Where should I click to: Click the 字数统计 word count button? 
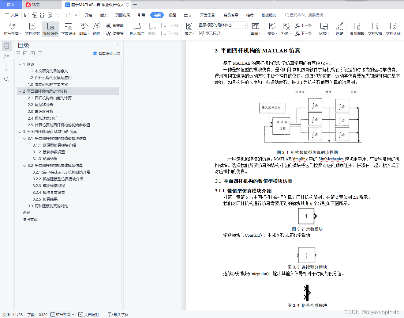tap(69, 29)
